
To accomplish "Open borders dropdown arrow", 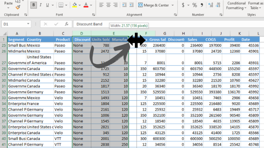I will pyautogui.click(x=66, y=5).
